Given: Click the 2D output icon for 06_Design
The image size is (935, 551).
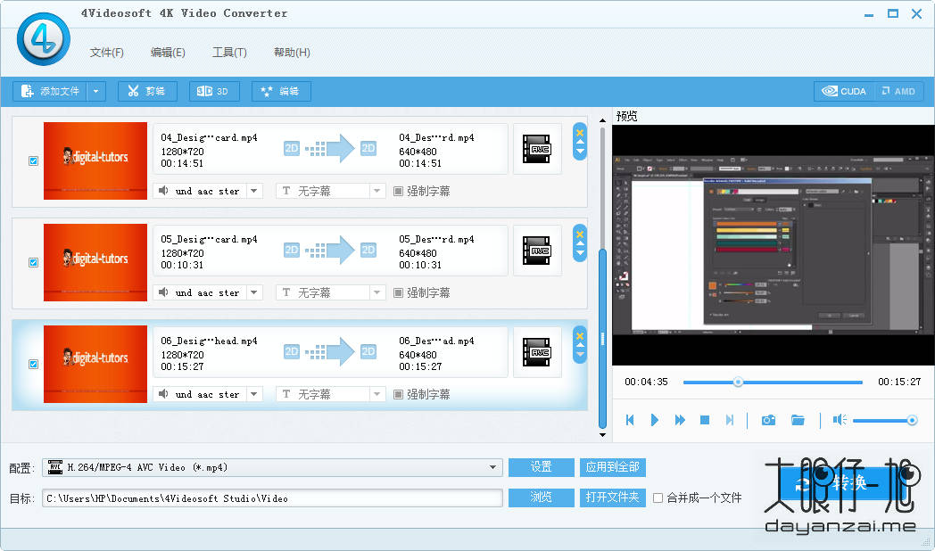Looking at the screenshot, I should pos(368,351).
